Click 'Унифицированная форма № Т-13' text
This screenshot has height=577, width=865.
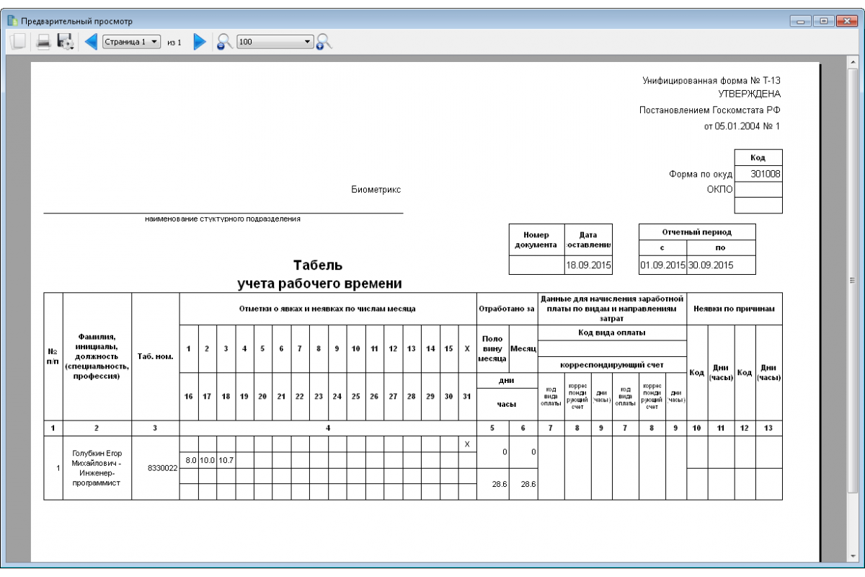pyautogui.click(x=712, y=81)
